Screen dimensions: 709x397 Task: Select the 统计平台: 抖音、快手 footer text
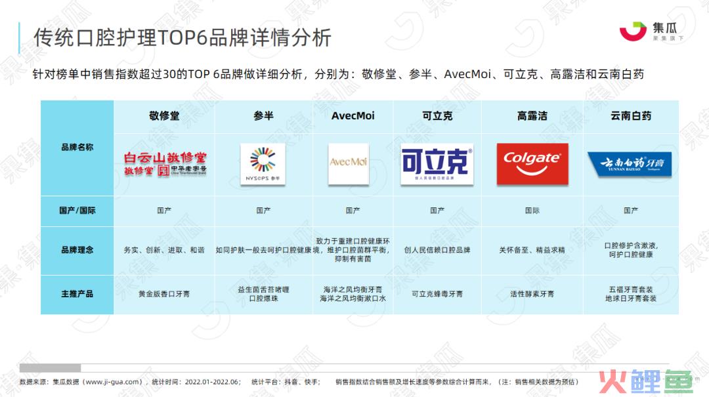(286, 382)
